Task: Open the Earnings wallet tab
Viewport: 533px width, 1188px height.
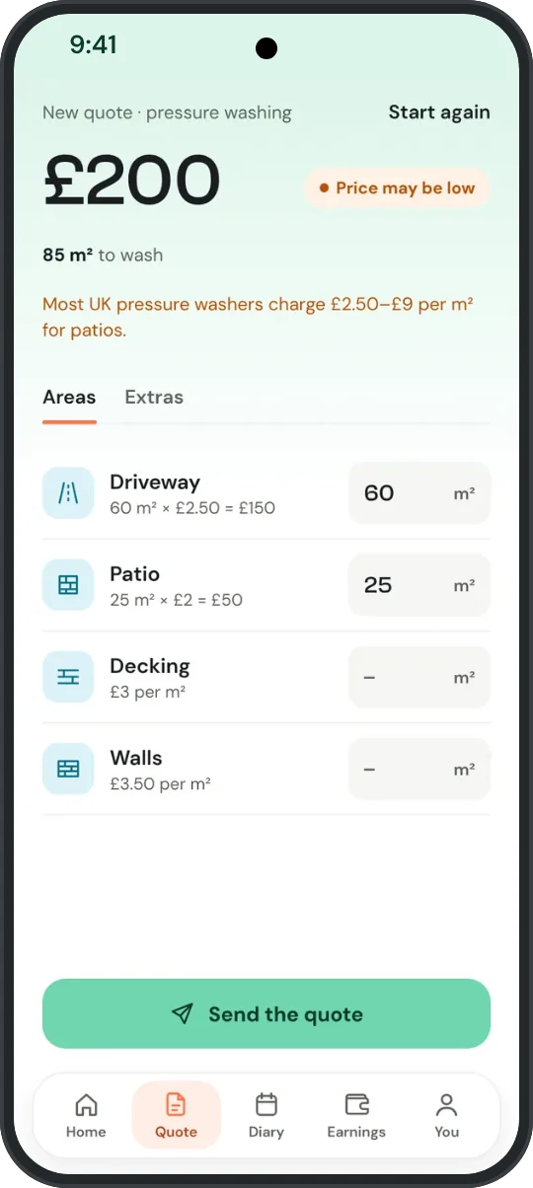Action: pos(356,1115)
